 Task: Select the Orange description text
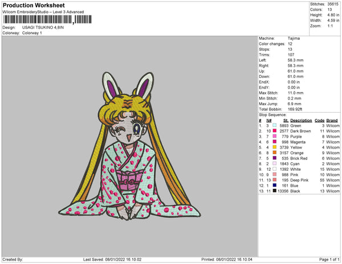click(x=296, y=153)
